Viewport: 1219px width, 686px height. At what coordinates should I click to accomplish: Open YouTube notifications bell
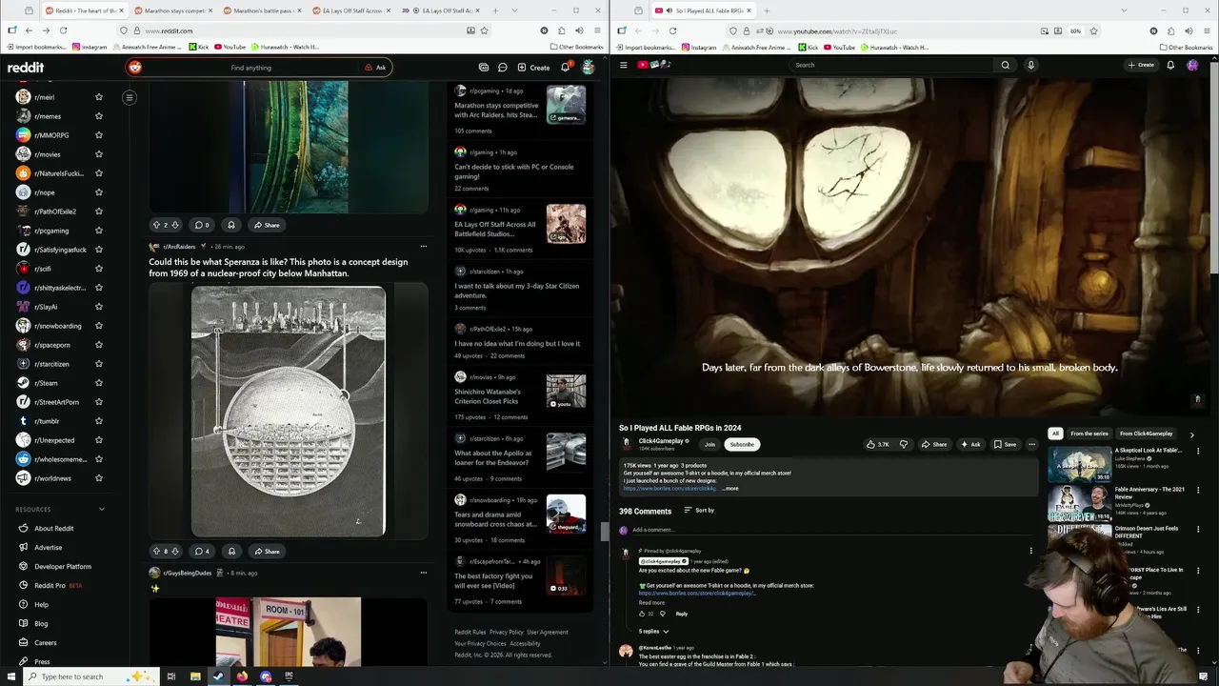click(x=1170, y=65)
